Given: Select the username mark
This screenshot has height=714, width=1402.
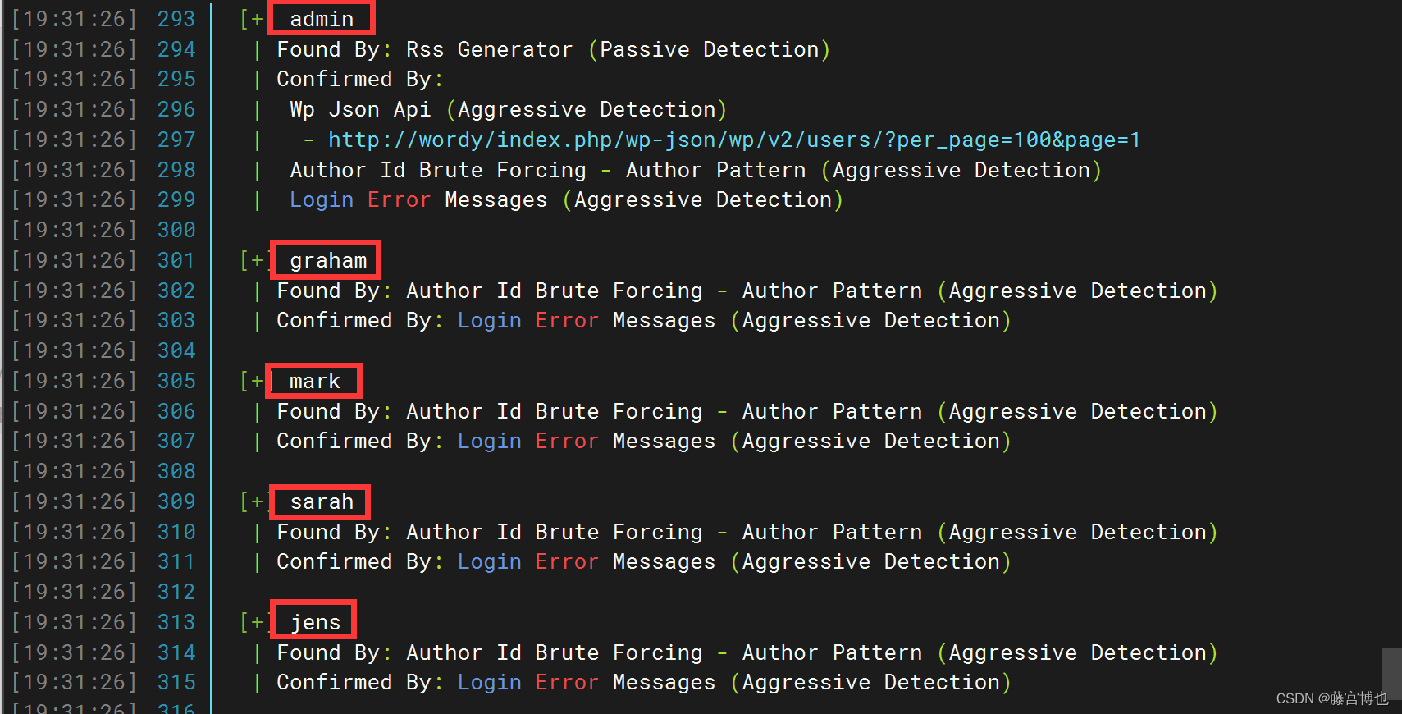Looking at the screenshot, I should 315,382.
